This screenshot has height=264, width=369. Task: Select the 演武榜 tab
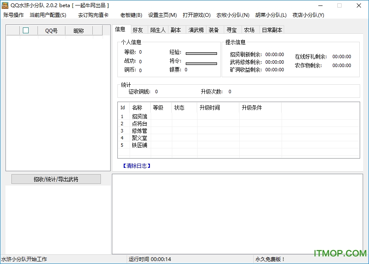[x=196, y=30]
